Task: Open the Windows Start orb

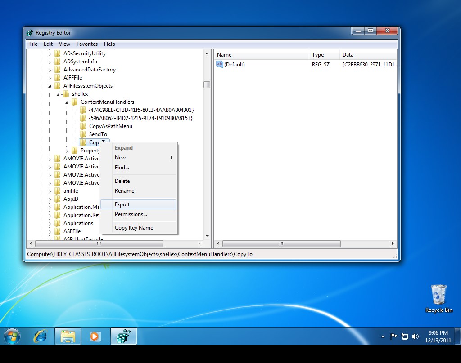Action: (x=12, y=336)
